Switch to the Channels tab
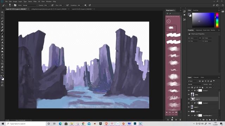Viewport: 225px width, 126px height. click(196, 77)
